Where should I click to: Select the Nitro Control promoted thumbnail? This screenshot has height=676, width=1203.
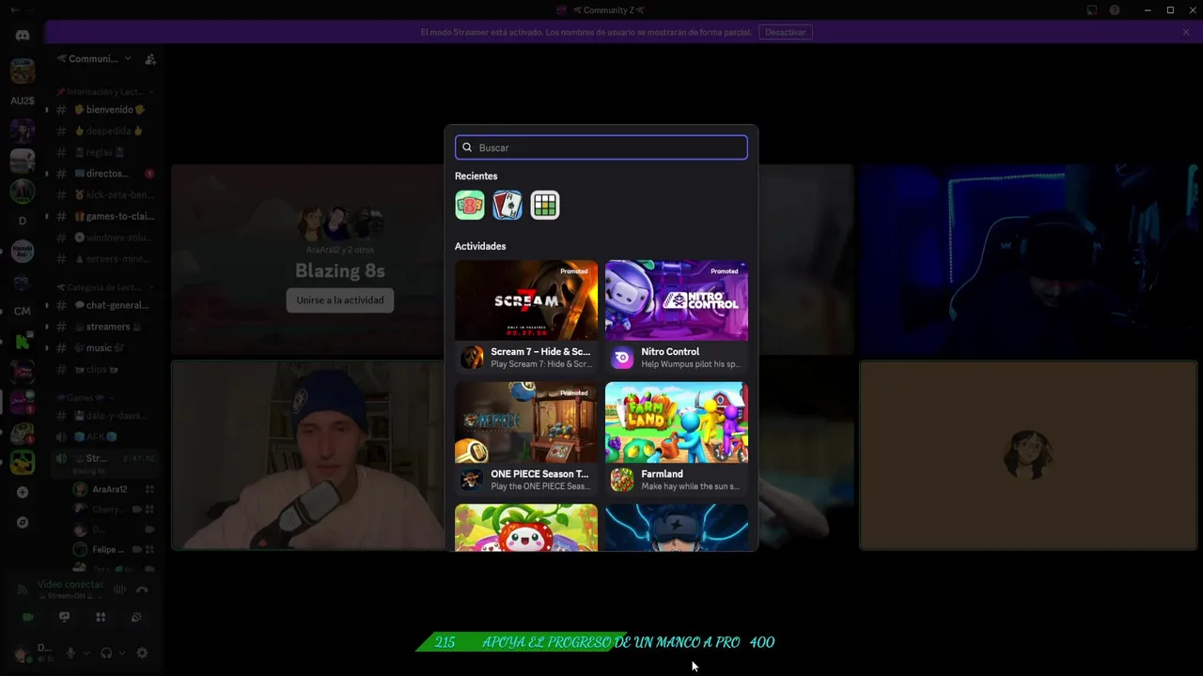point(677,300)
